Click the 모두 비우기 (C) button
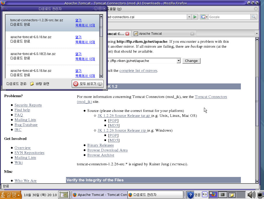 (88, 84)
